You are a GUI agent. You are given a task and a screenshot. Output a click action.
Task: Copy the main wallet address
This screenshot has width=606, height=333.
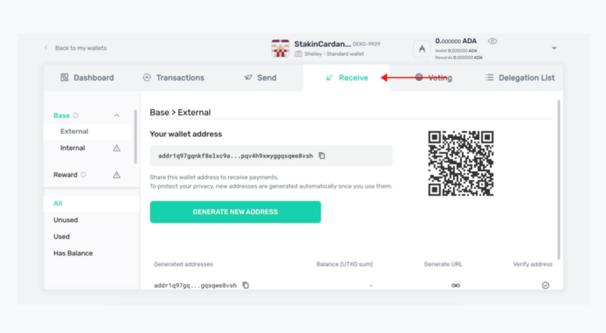tap(321, 156)
